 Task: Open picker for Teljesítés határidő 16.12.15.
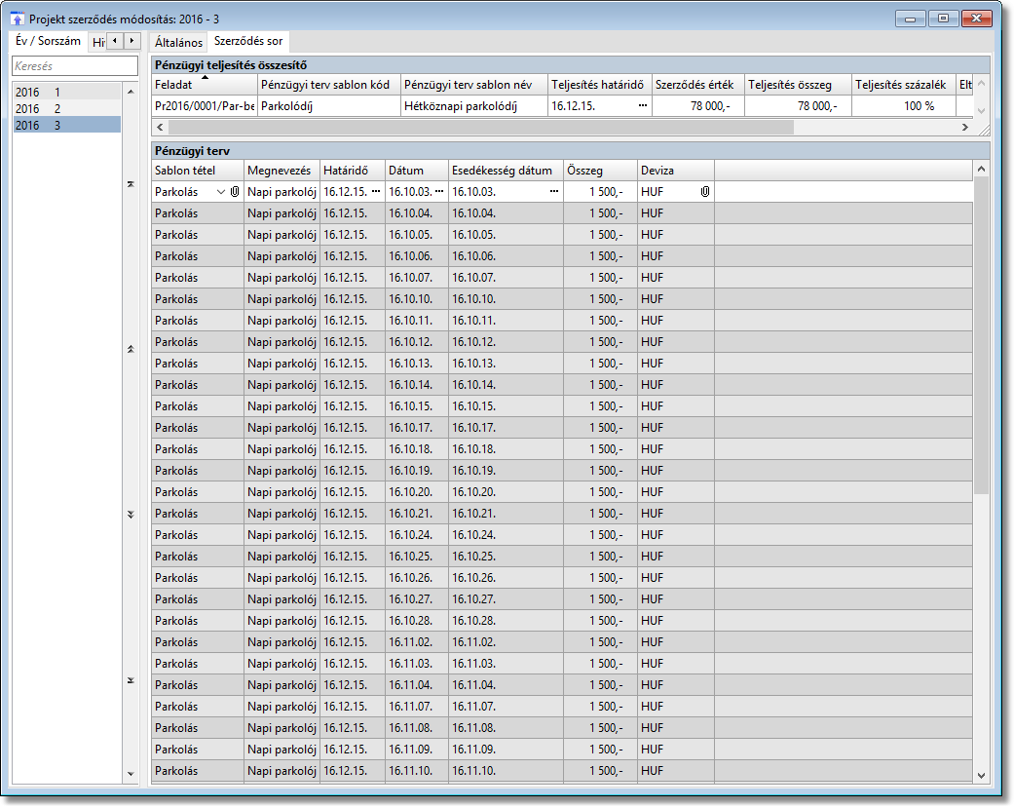coord(642,105)
